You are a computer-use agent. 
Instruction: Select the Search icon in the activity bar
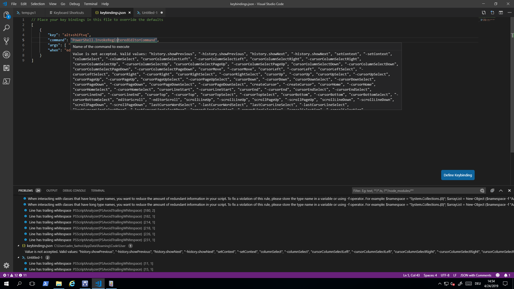click(6, 28)
